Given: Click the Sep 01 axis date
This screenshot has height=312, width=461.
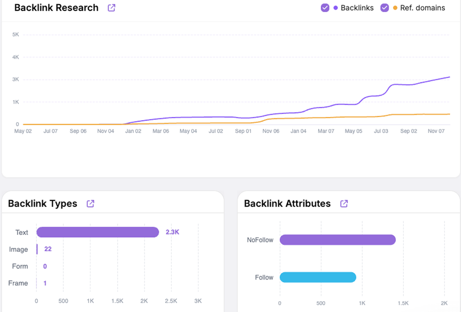Looking at the screenshot, I should [x=243, y=131].
